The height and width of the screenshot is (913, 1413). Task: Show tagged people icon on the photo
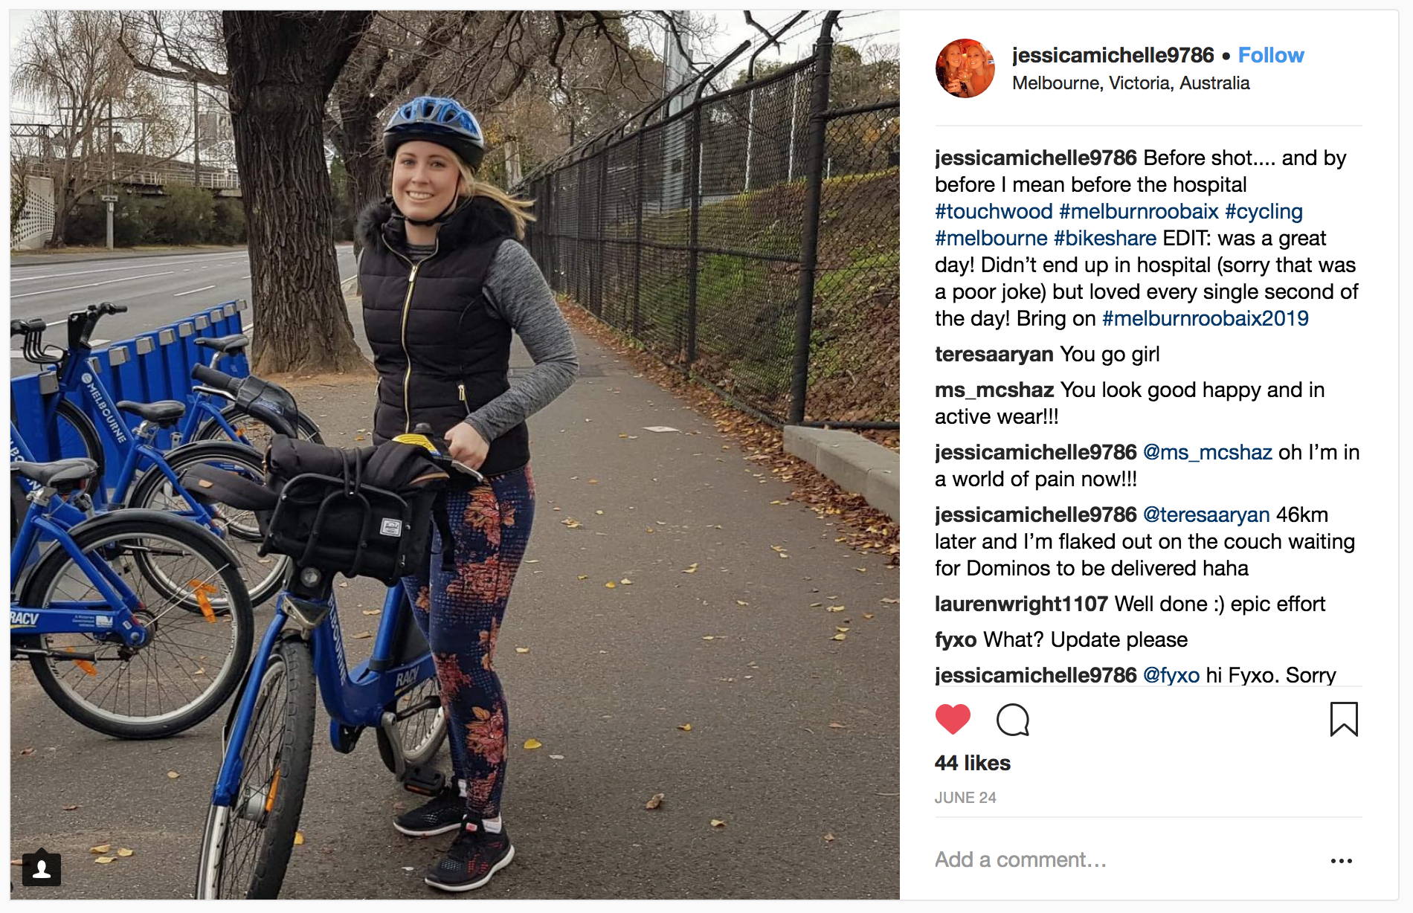pyautogui.click(x=42, y=868)
